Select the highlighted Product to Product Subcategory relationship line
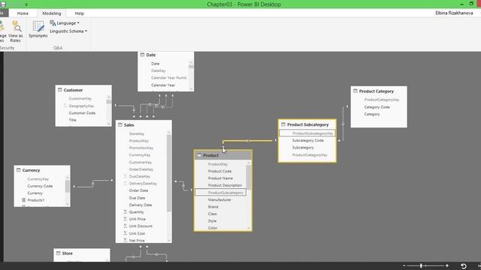 pyautogui.click(x=248, y=141)
